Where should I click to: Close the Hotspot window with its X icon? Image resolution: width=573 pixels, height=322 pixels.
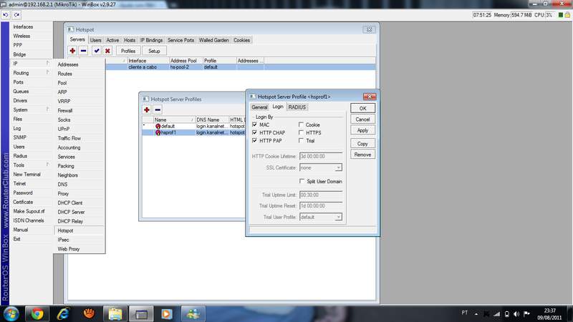click(x=369, y=29)
